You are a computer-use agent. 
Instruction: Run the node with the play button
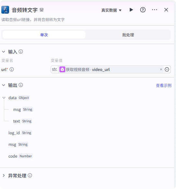(131, 10)
